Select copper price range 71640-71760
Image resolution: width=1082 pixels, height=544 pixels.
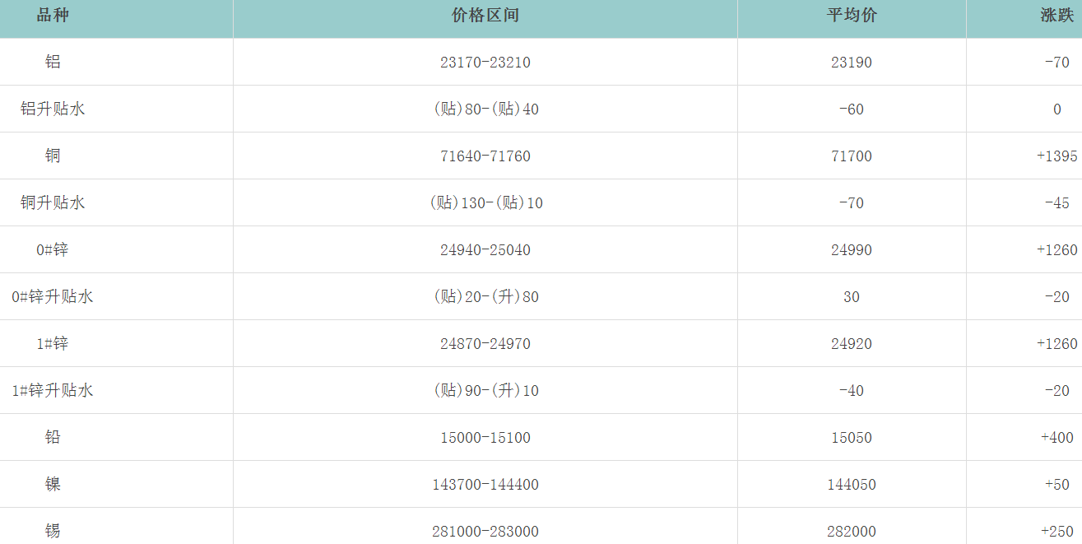(x=485, y=156)
